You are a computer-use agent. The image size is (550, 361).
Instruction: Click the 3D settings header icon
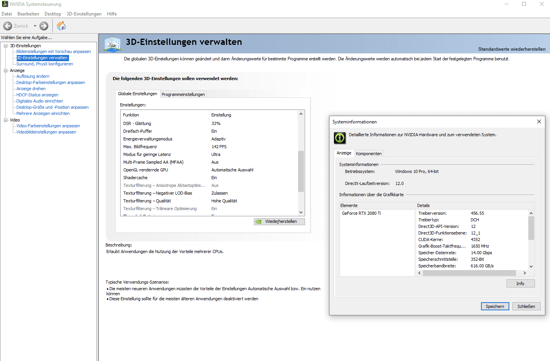[x=112, y=44]
